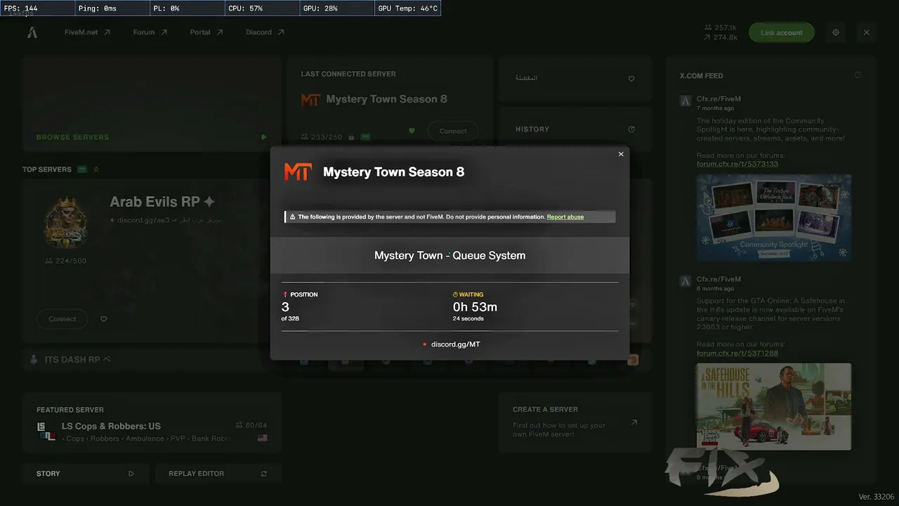The height and width of the screenshot is (506, 899).
Task: Click the Story play triangle icon
Action: [131, 474]
